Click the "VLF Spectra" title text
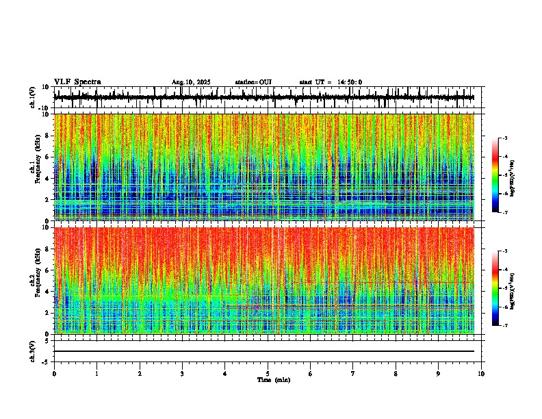 click(x=77, y=82)
